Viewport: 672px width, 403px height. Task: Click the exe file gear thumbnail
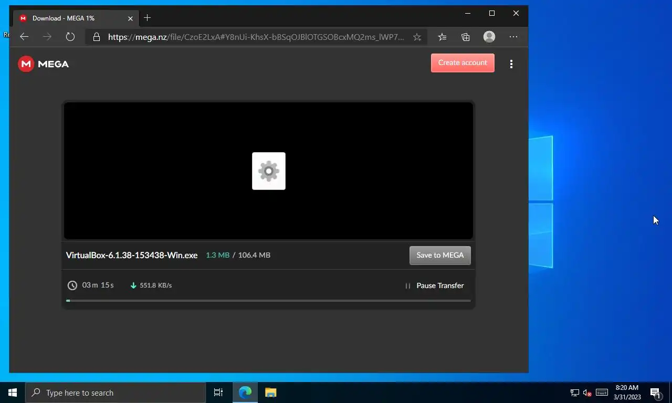pos(269,171)
